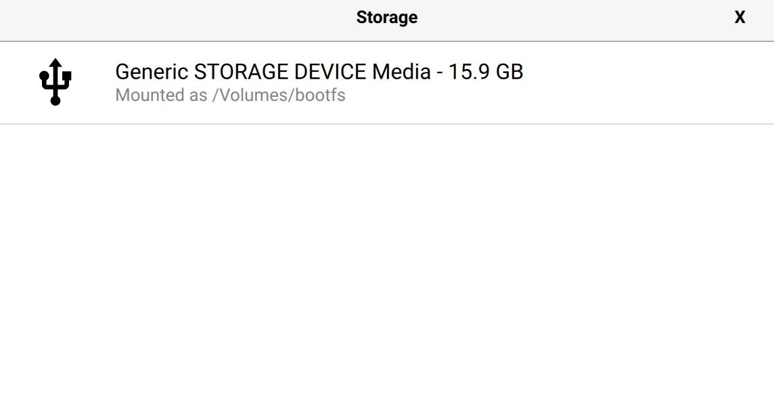The width and height of the screenshot is (774, 405).
Task: Click the USB trident symbol
Action: pyautogui.click(x=55, y=82)
